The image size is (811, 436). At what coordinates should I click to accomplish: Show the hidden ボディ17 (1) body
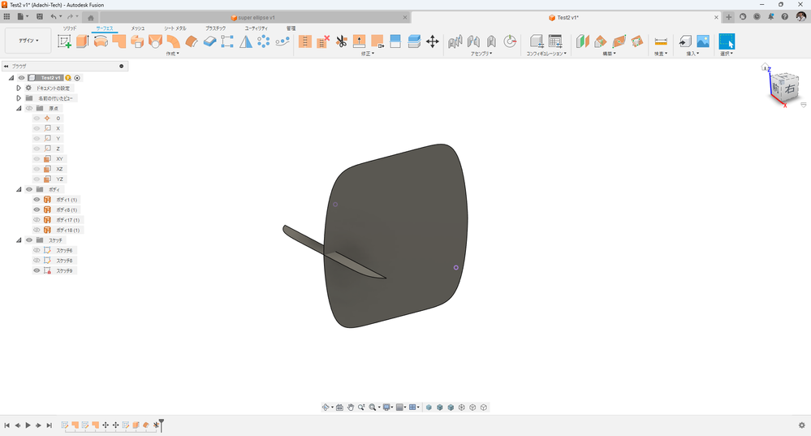[37, 220]
